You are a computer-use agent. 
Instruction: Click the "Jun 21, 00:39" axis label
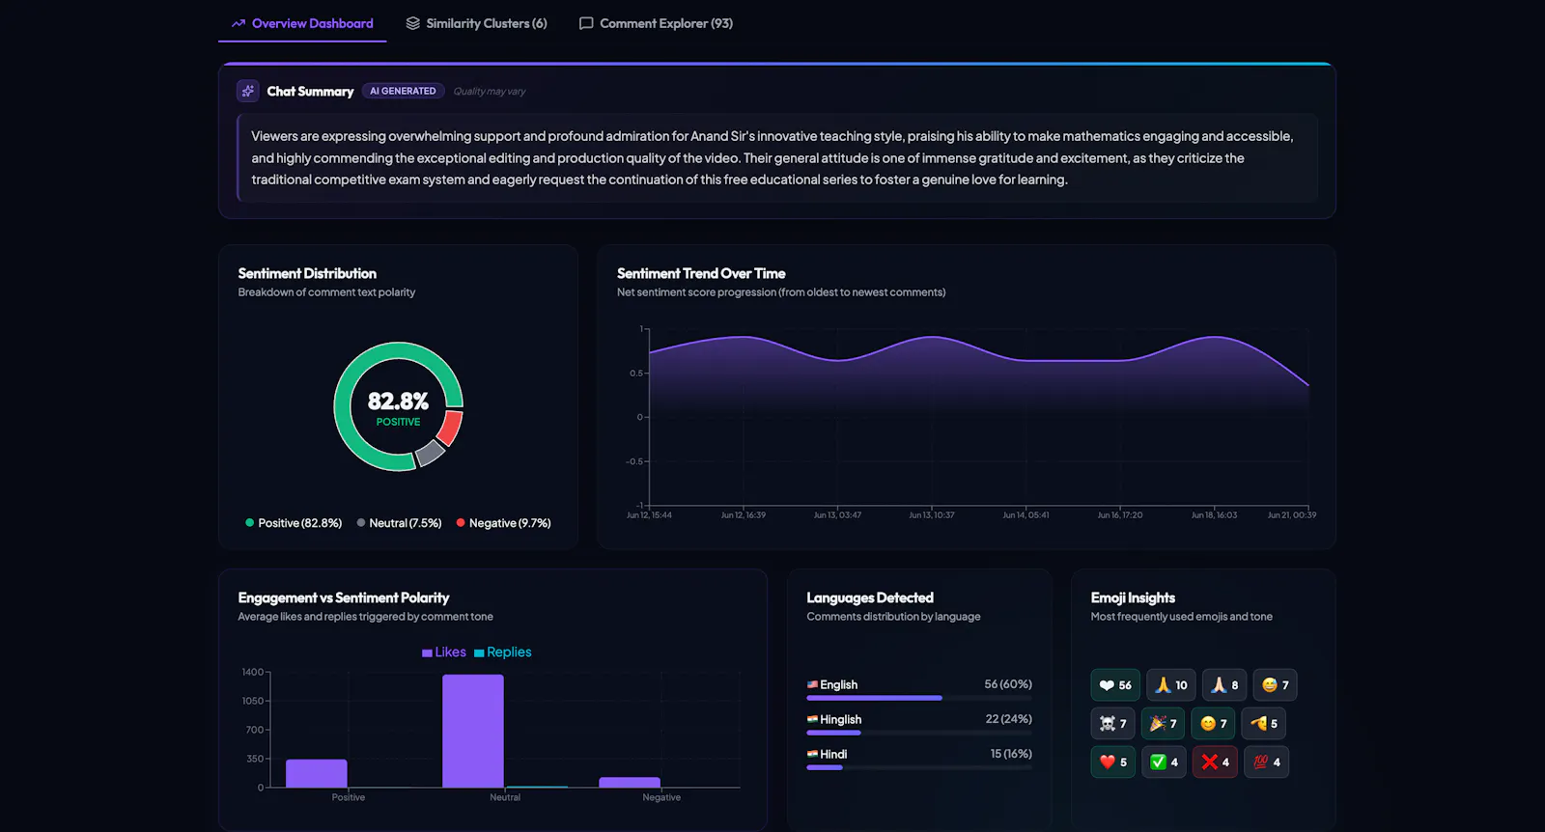pos(1292,515)
